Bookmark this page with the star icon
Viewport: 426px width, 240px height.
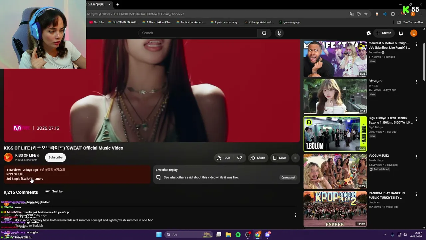coord(366,14)
